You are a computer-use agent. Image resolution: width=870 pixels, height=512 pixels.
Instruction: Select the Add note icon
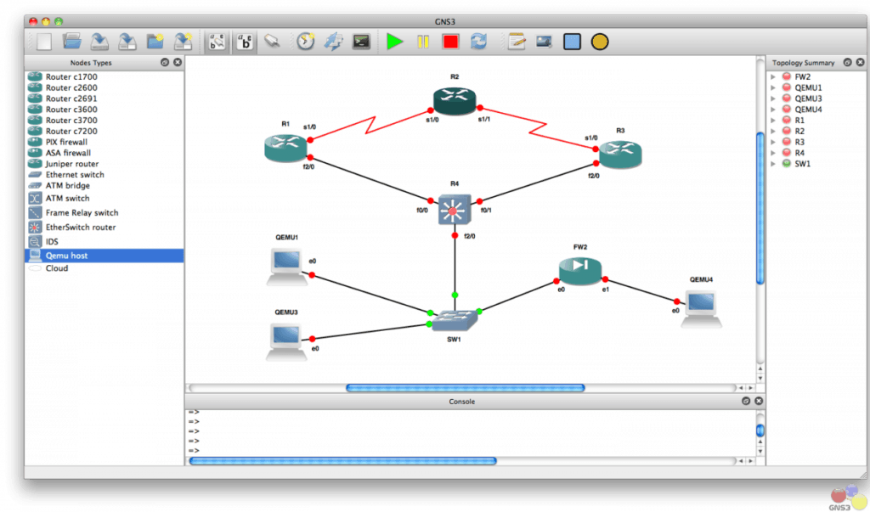pos(516,41)
